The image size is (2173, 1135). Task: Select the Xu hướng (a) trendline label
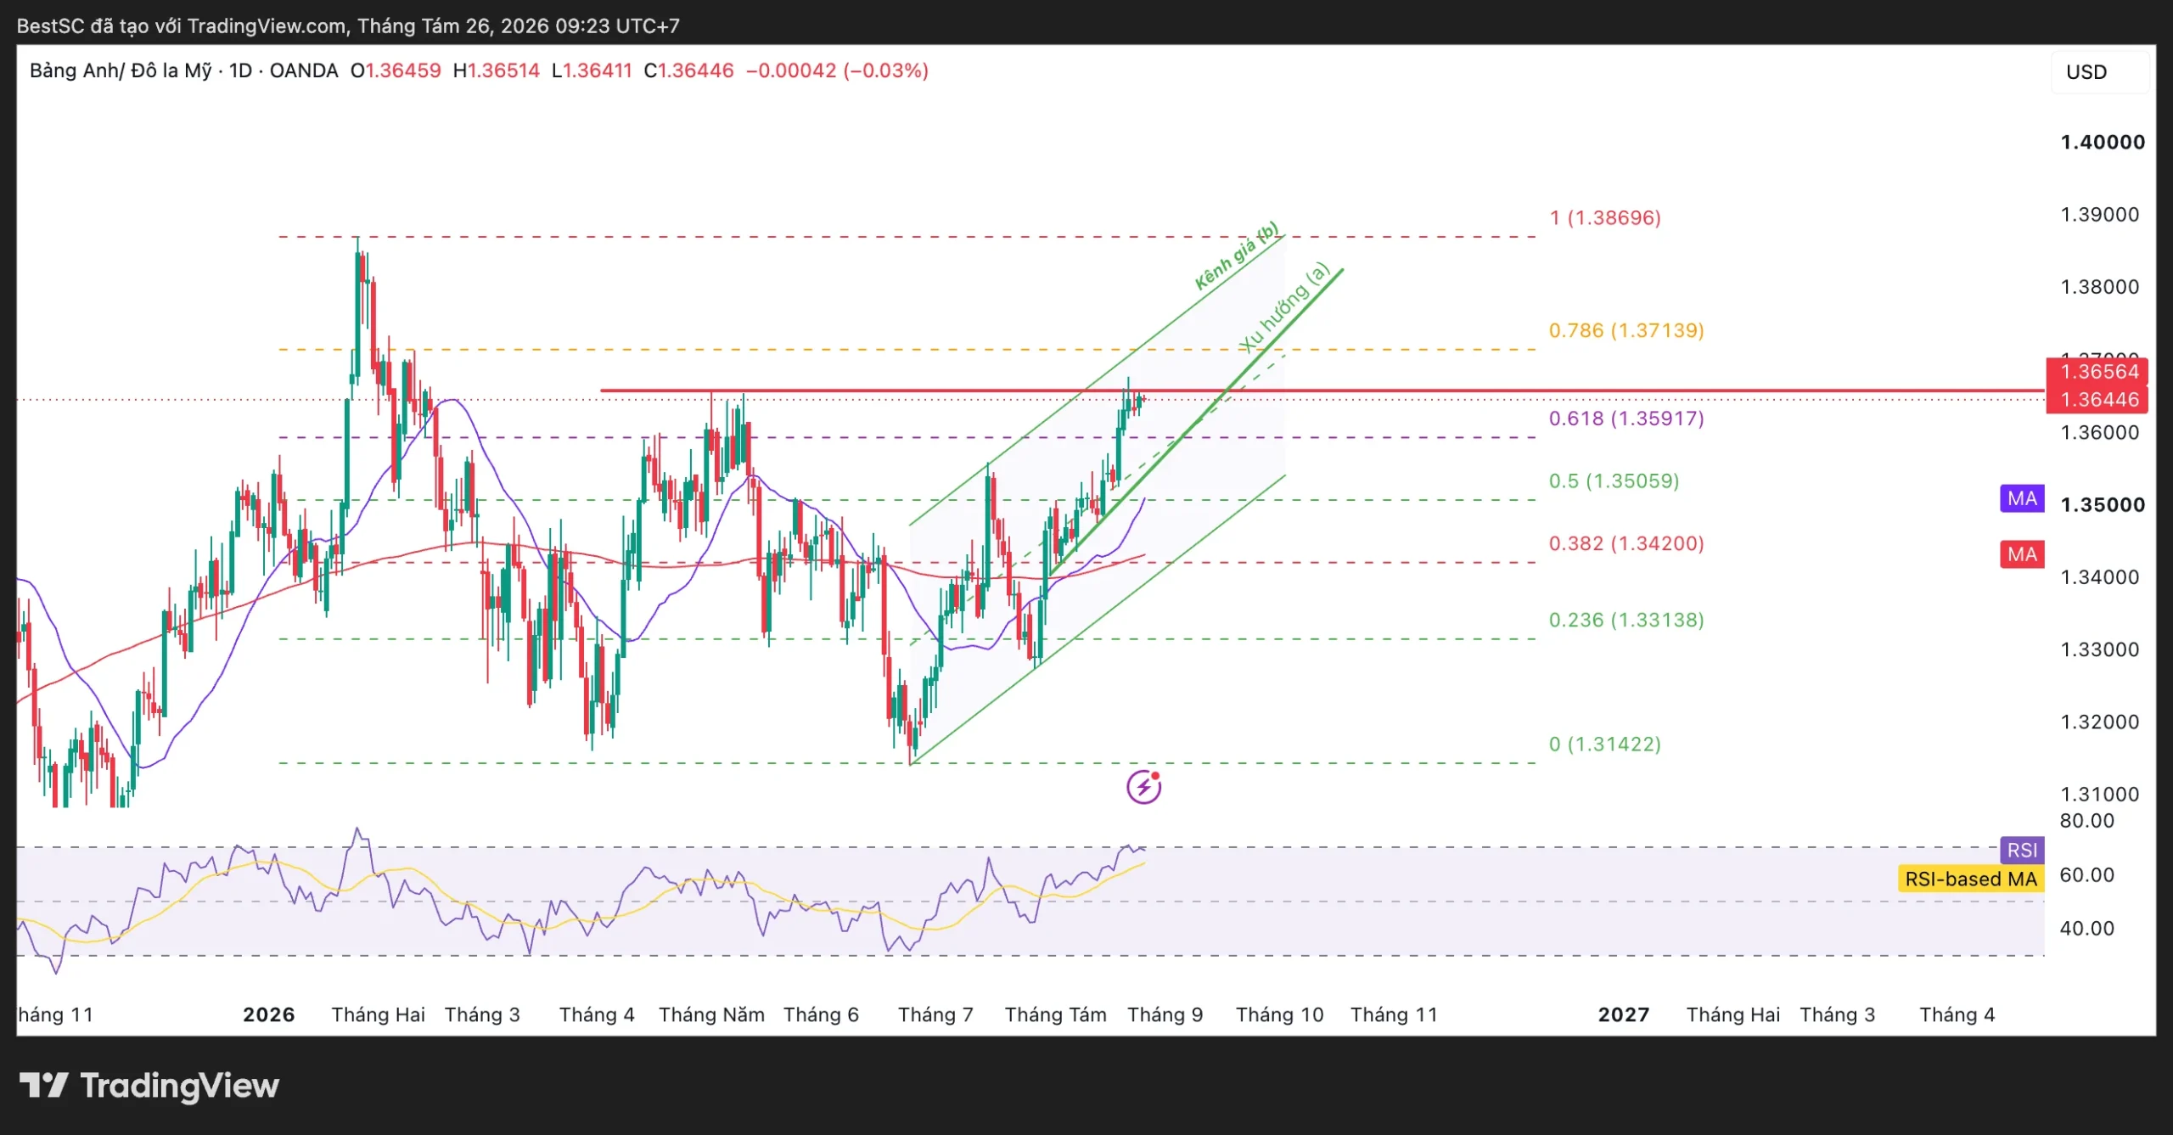1284,306
